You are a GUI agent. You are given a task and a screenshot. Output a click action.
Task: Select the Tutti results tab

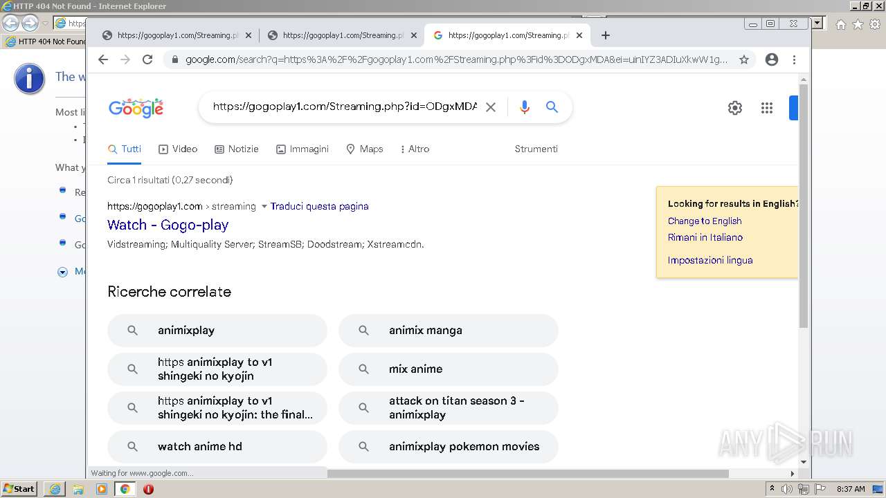click(125, 149)
